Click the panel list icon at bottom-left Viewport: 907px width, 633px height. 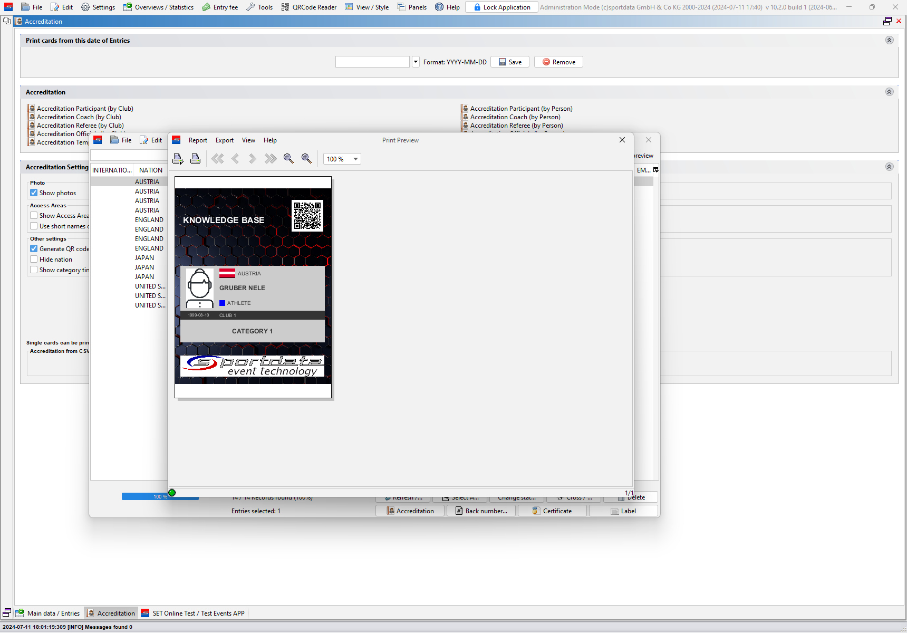(x=7, y=613)
